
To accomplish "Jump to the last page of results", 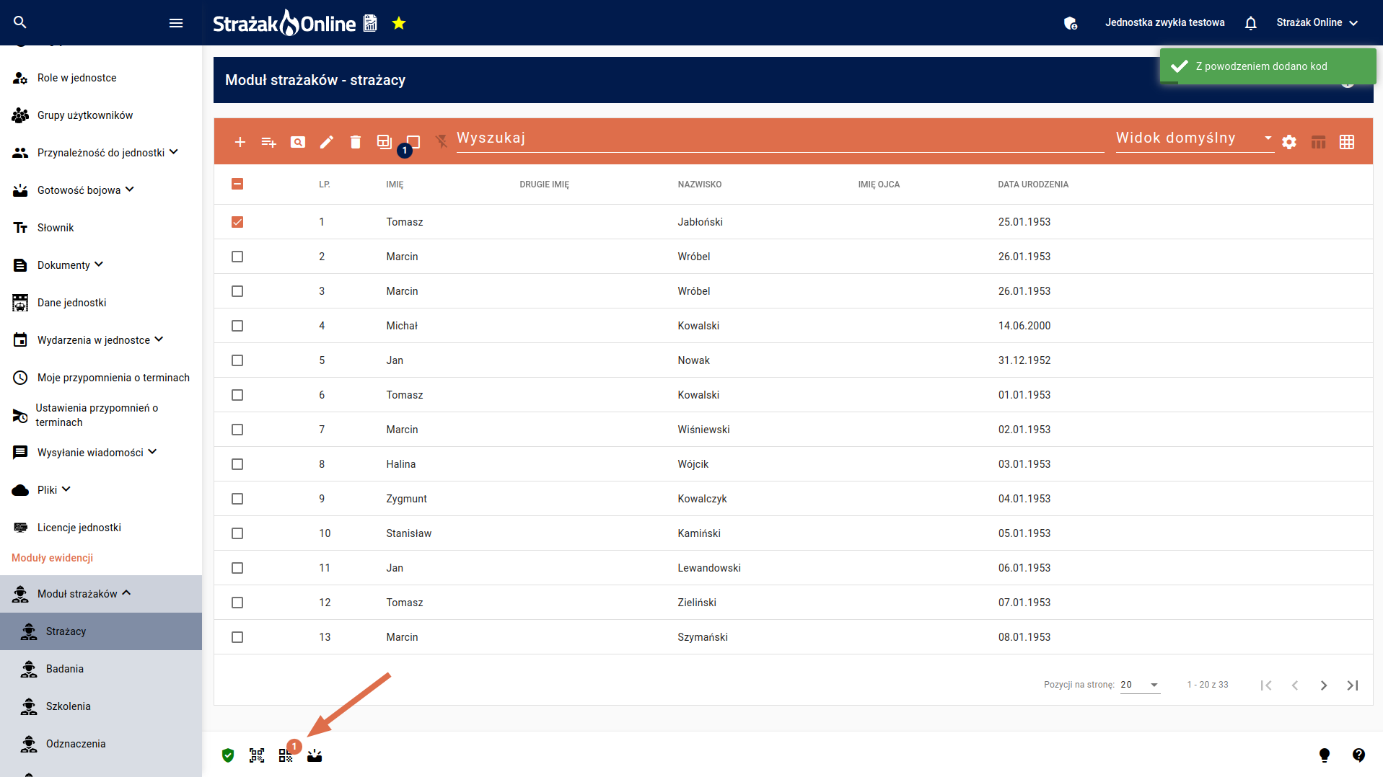I will click(x=1353, y=685).
